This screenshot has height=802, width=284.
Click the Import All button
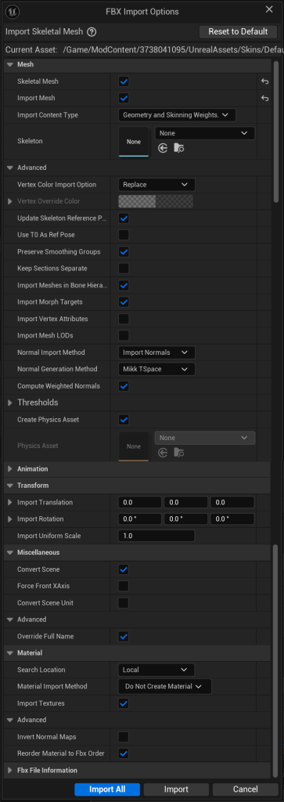(107, 789)
